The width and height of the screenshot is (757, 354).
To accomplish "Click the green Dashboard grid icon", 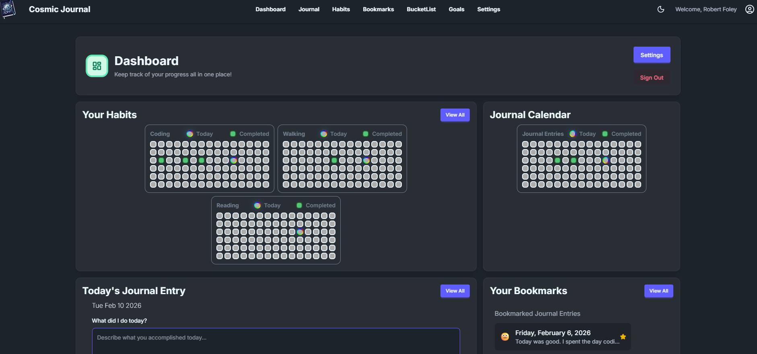I will (97, 66).
